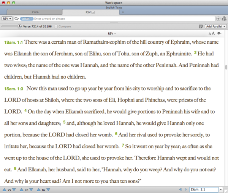This screenshot has width=228, height=193.
Task: Switch to the RSVA tab
Action: [35, 13]
